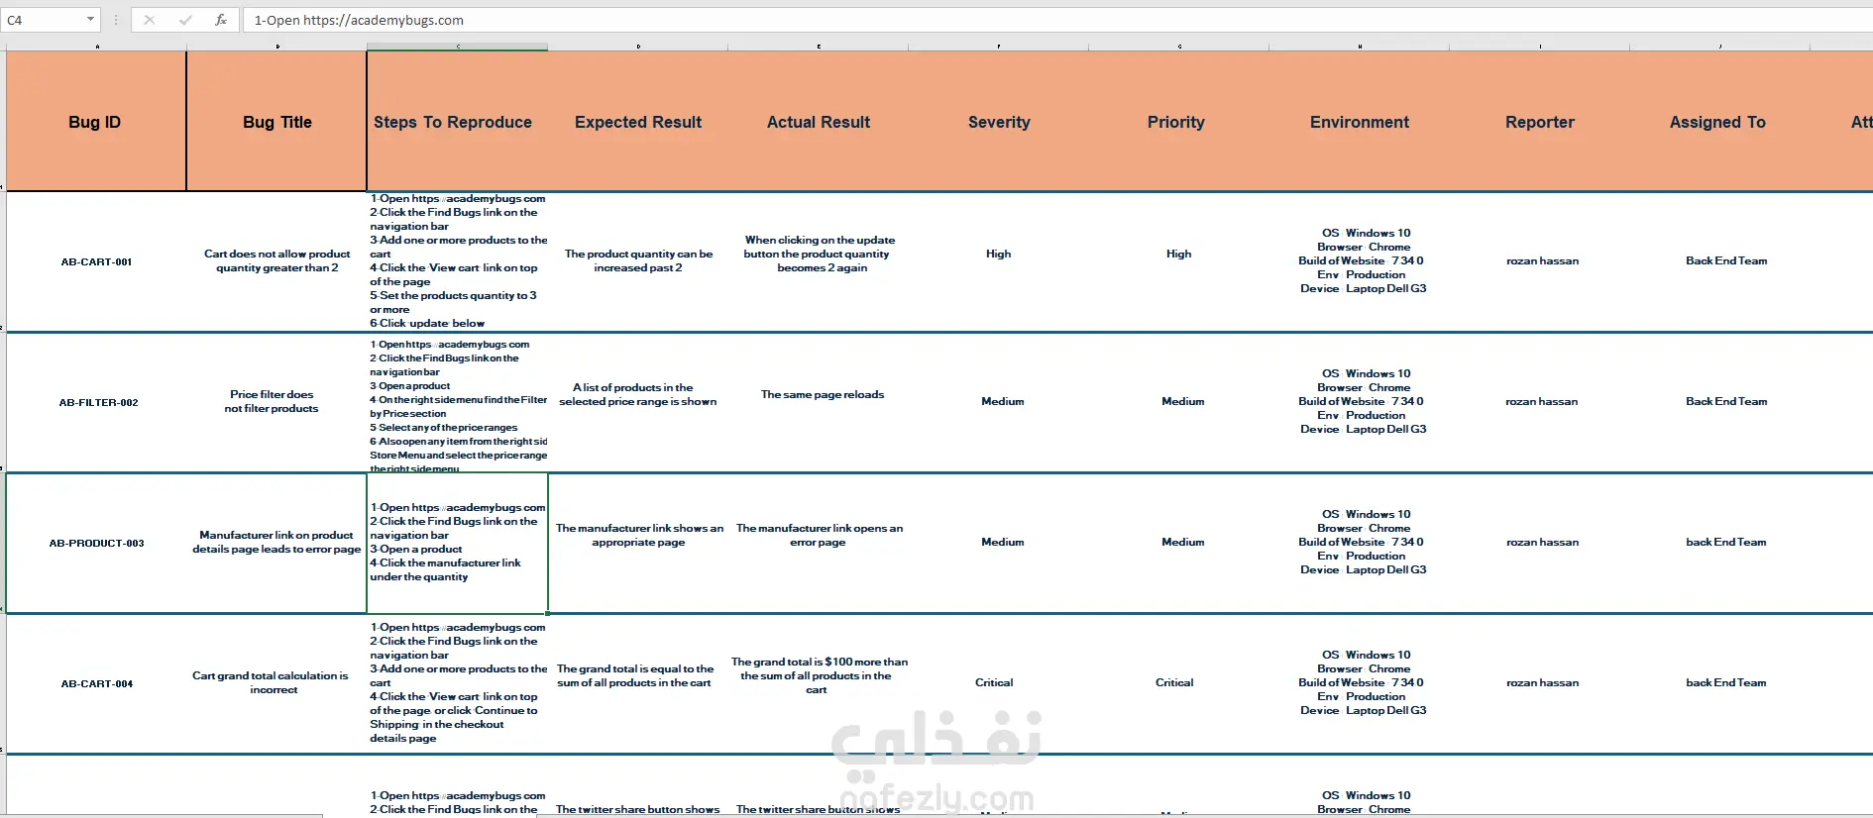Click actual result 'The same page reloads'
The image size is (1873, 818).
823,394
